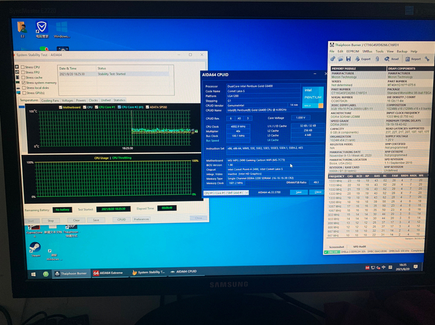This screenshot has height=325, width=435.
Task: Open the Help menu in Thaiphoon Burner
Action: click(x=414, y=51)
